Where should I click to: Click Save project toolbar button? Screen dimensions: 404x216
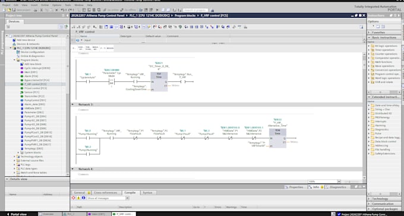[x=21, y=10]
